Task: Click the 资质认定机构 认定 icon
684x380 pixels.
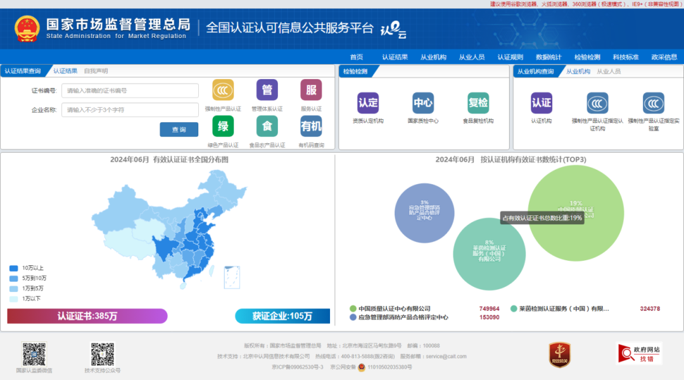Action: point(367,101)
